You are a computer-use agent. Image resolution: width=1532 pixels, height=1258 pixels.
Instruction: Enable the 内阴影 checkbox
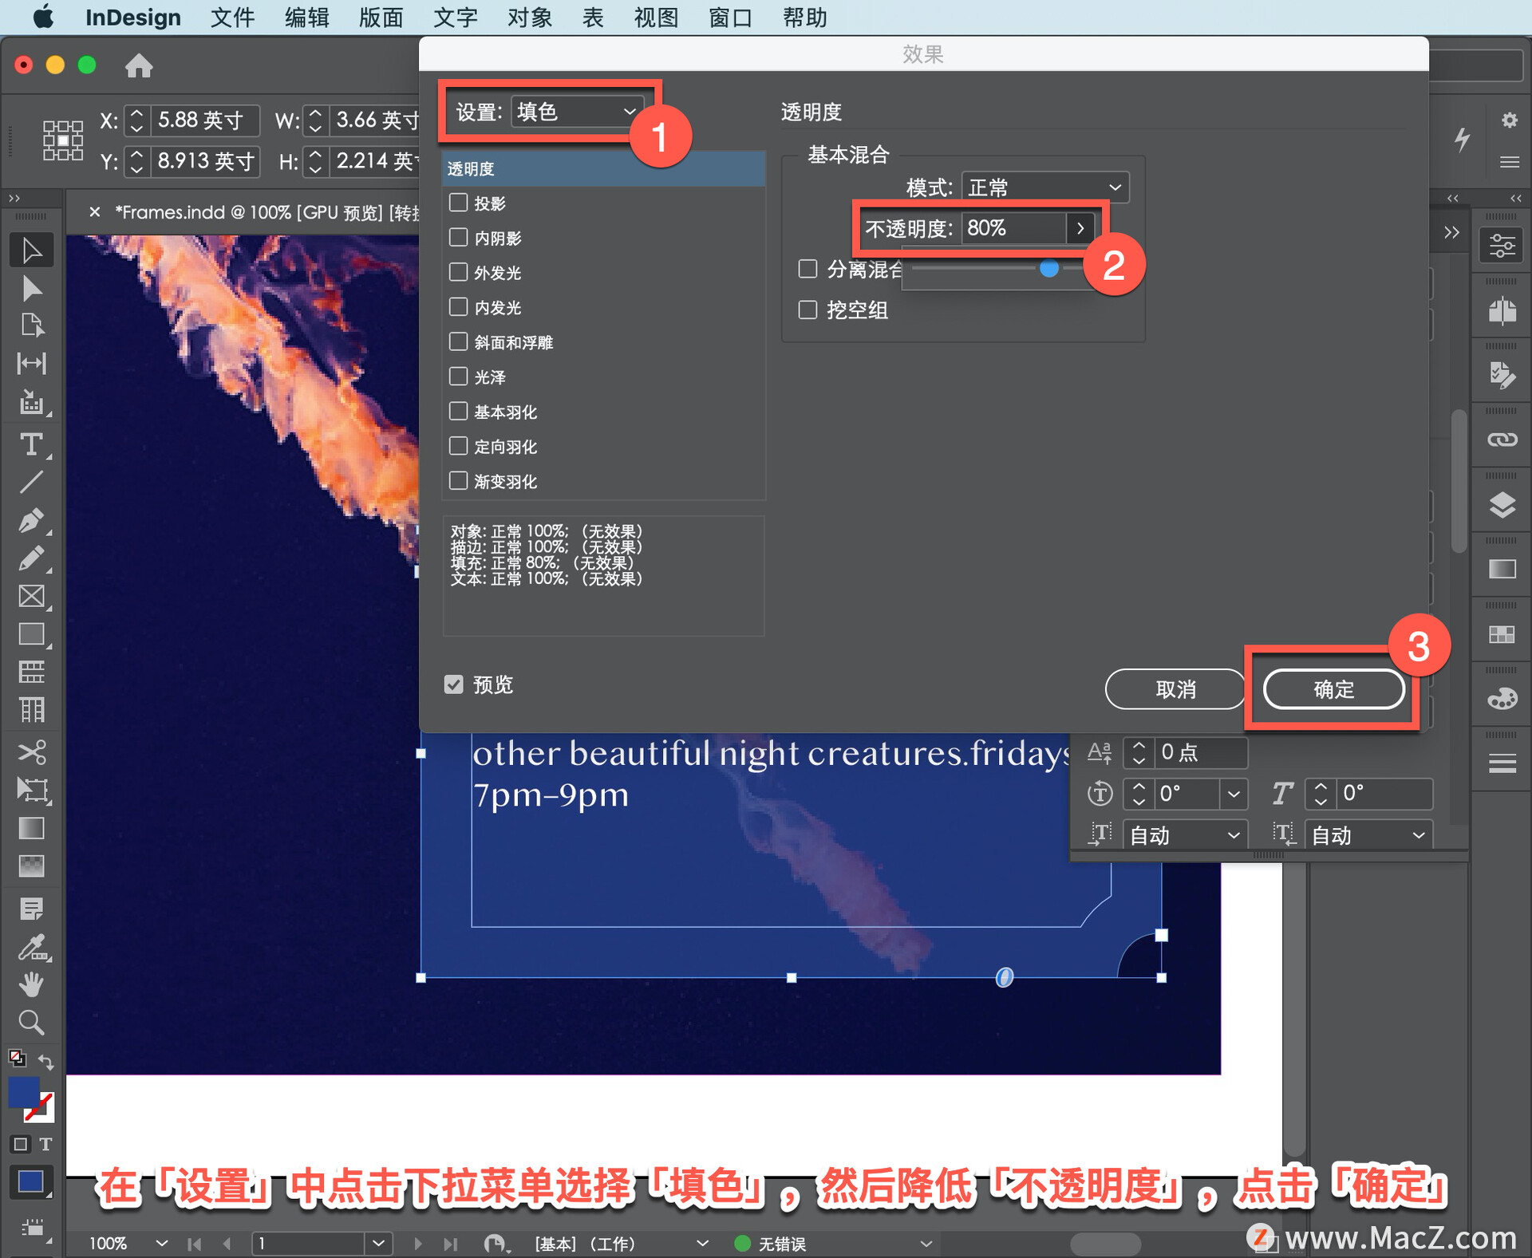(x=458, y=238)
